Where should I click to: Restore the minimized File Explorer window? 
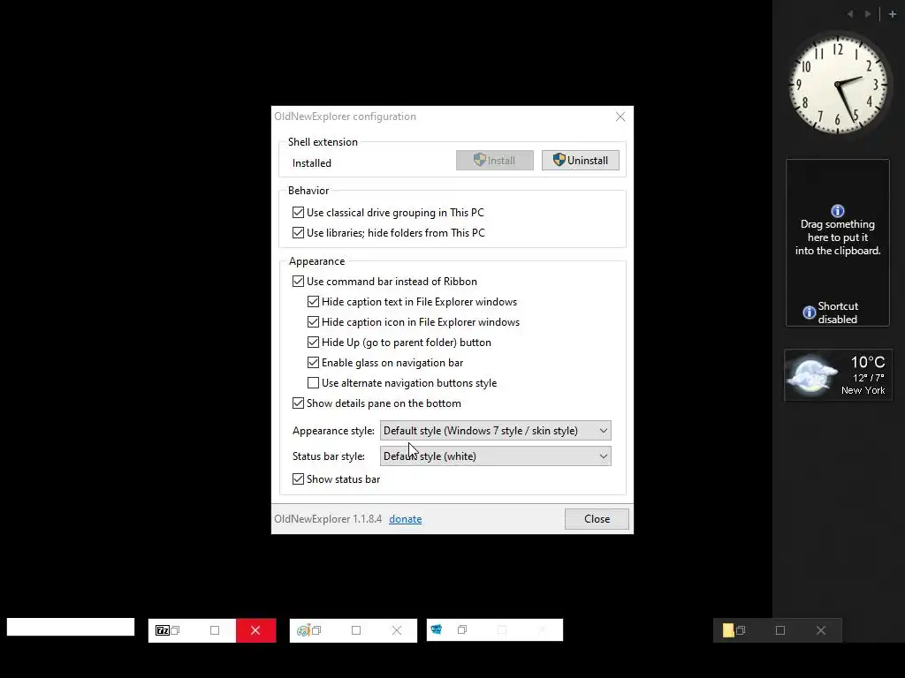point(741,630)
